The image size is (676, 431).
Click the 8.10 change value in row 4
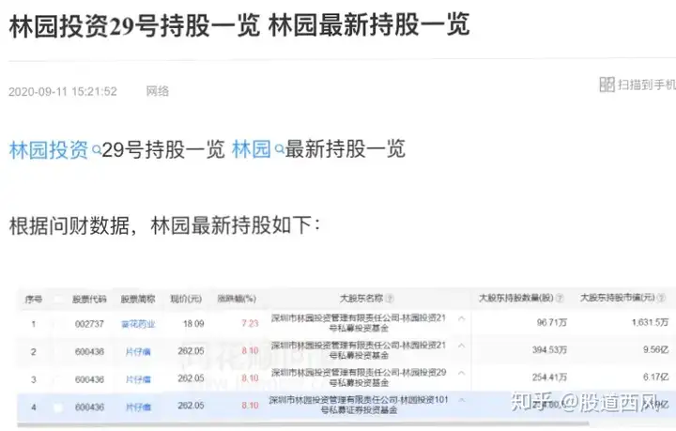coord(250,406)
